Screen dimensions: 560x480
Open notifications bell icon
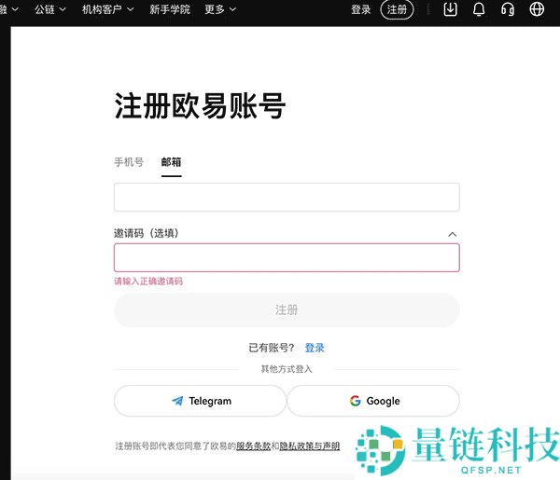pos(479,9)
